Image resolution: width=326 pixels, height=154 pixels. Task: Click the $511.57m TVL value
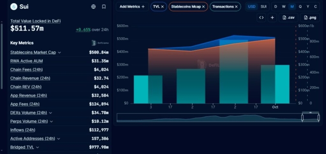click(x=27, y=28)
